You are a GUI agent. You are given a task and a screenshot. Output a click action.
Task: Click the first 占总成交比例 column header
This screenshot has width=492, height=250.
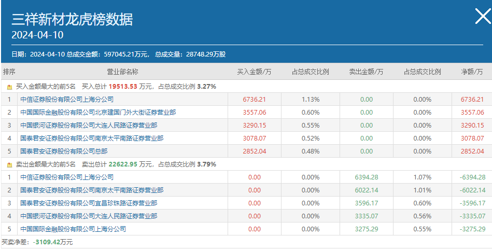pyautogui.click(x=311, y=72)
